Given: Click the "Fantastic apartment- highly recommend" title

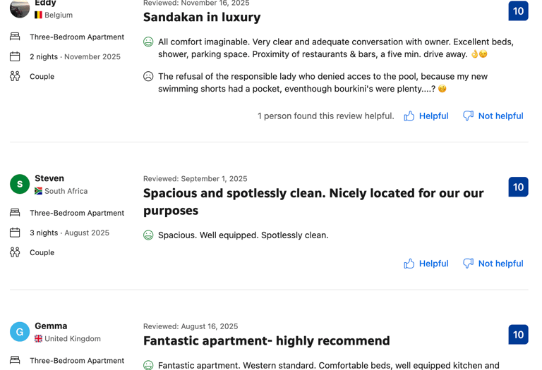Looking at the screenshot, I should (x=266, y=341).
